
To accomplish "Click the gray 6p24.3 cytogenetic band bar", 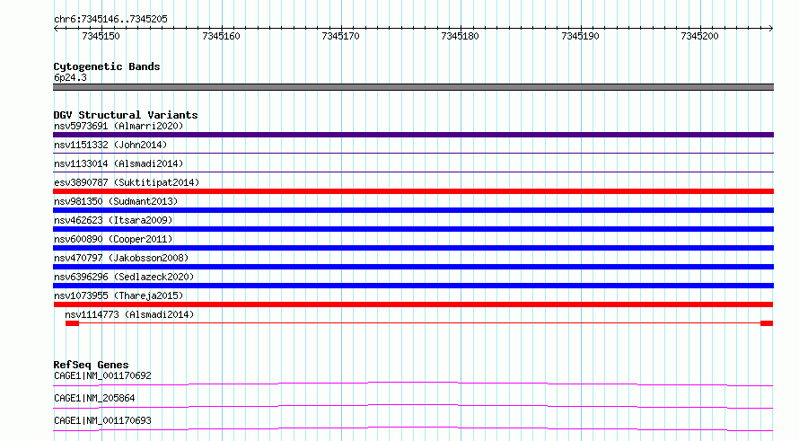I will point(413,87).
